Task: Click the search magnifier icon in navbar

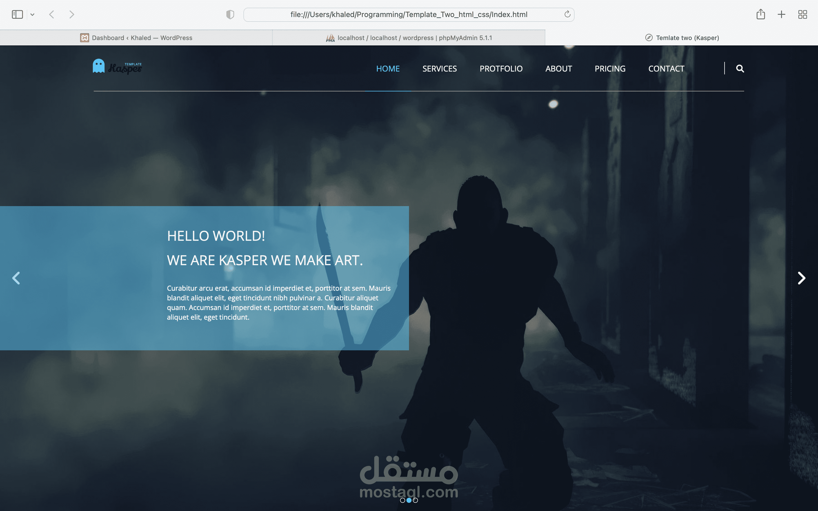Action: pos(740,69)
